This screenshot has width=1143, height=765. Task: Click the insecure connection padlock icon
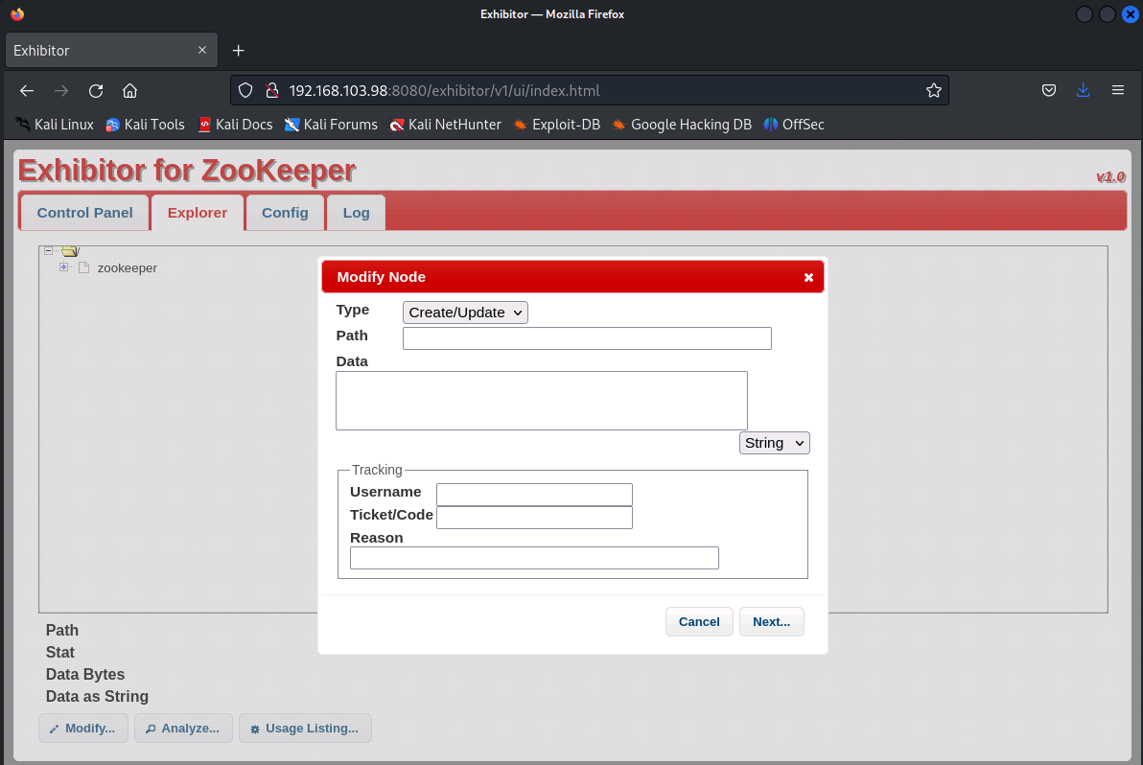tap(272, 90)
